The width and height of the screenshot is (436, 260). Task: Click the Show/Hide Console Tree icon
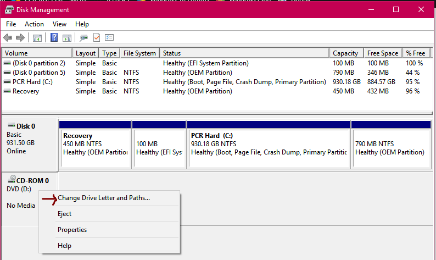[37, 38]
